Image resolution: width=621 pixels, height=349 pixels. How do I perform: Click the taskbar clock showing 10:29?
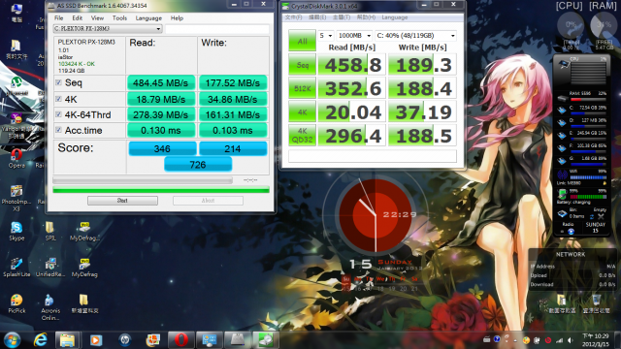595,340
